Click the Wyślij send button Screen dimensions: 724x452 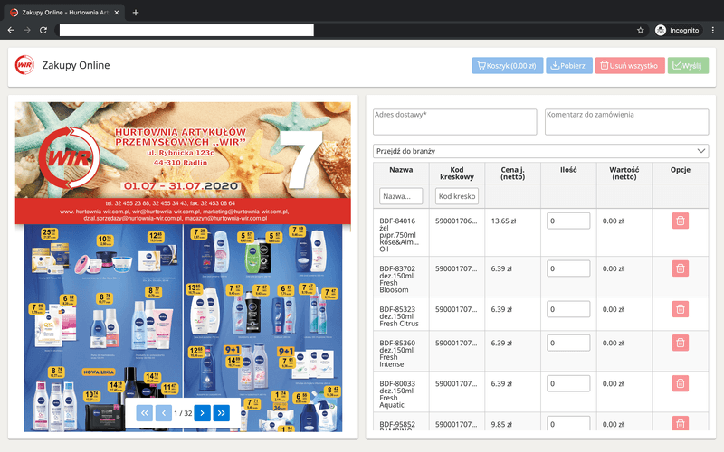(x=688, y=65)
